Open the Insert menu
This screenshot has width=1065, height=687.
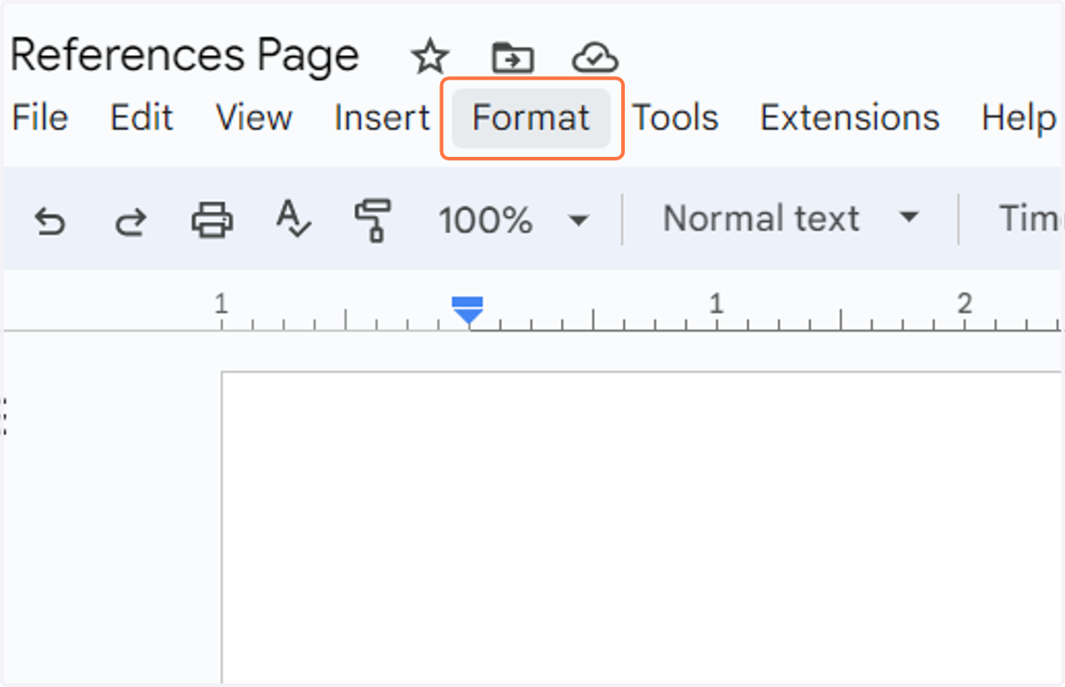[383, 118]
